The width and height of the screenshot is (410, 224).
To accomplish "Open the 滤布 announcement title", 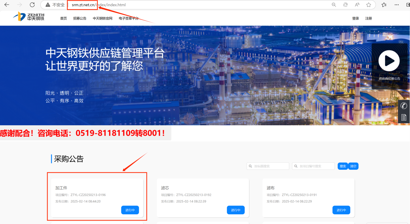I will point(271,188).
